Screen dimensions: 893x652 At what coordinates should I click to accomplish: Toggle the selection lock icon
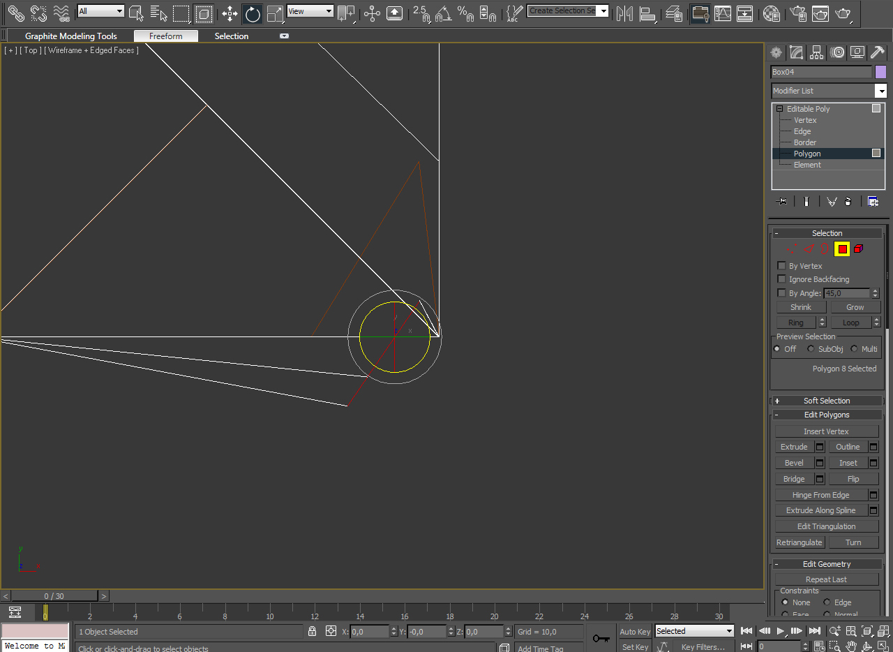pyautogui.click(x=312, y=631)
